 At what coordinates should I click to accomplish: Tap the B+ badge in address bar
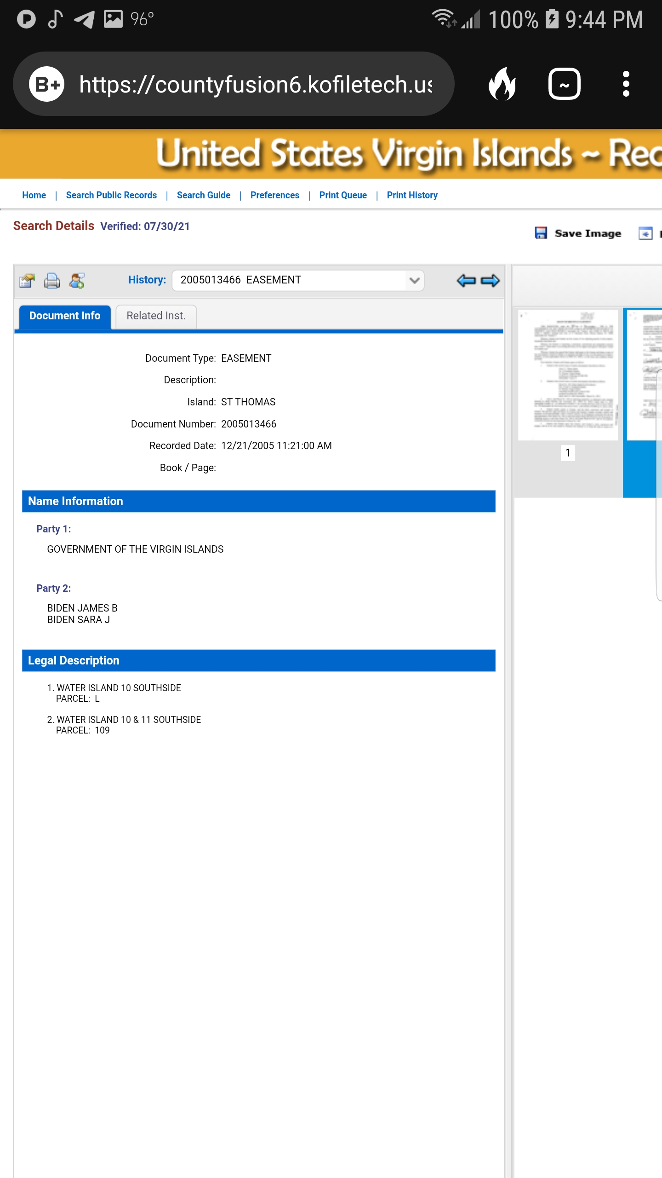(x=46, y=84)
